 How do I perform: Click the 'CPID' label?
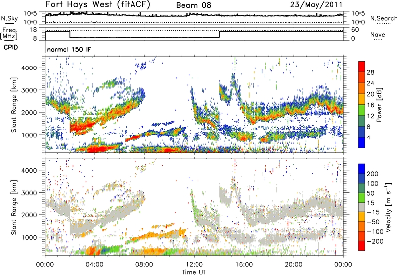point(11,47)
